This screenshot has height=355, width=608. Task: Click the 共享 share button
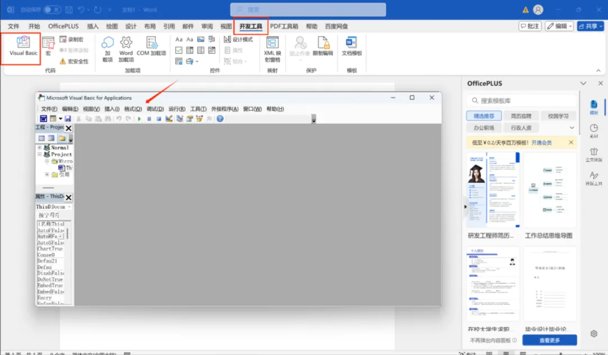pos(590,26)
